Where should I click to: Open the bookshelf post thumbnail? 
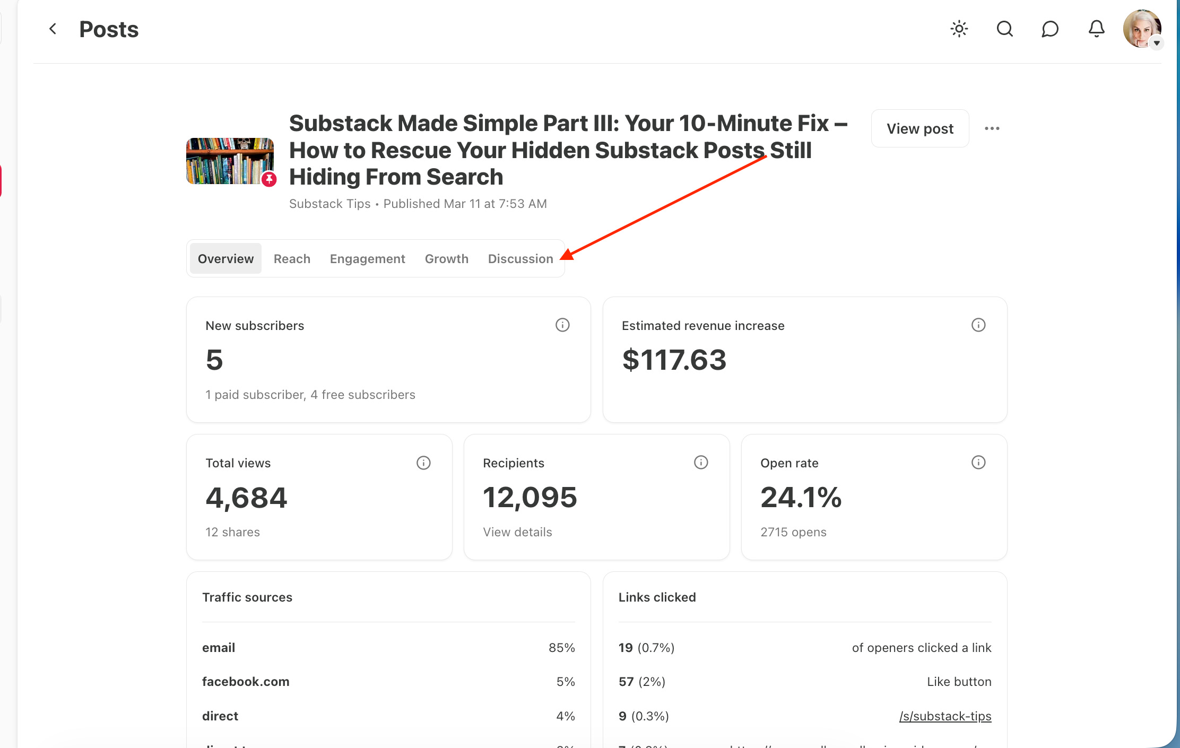(230, 161)
